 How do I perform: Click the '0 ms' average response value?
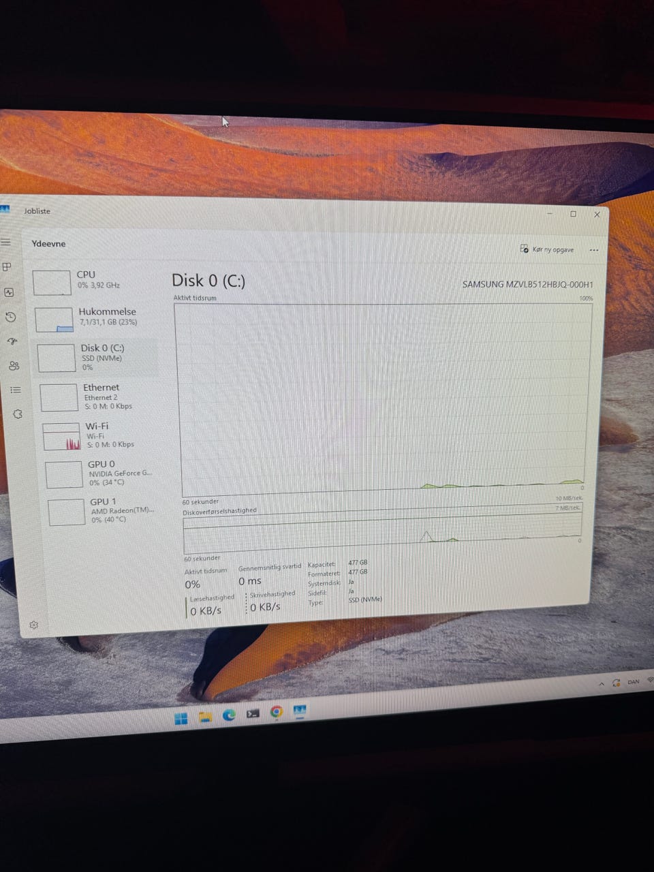pos(250,581)
